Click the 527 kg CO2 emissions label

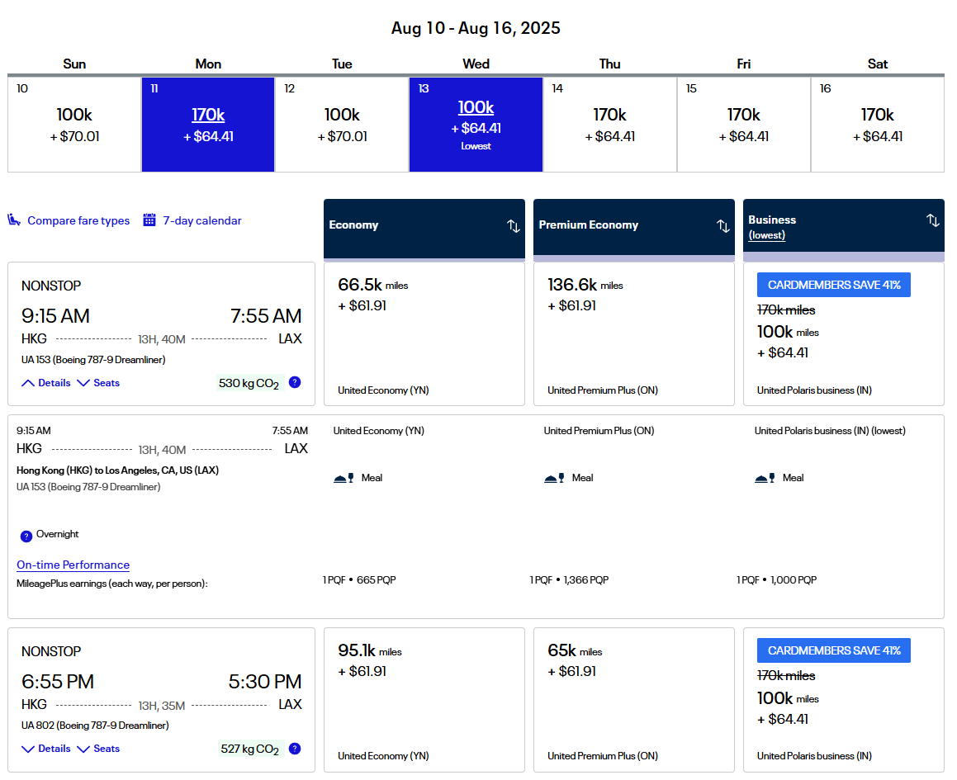pyautogui.click(x=249, y=749)
